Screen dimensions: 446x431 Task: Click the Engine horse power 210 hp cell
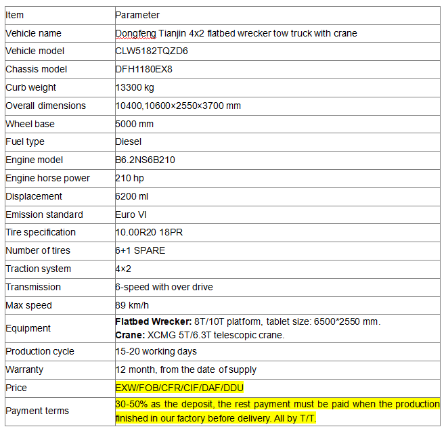click(x=277, y=179)
